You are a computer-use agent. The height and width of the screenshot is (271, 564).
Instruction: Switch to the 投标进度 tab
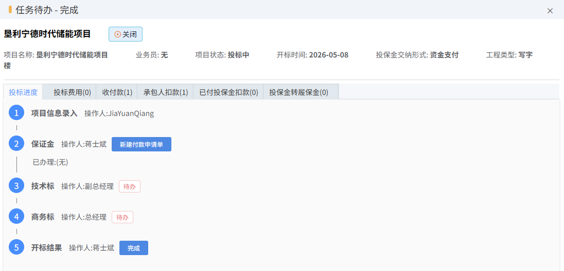[x=23, y=92]
